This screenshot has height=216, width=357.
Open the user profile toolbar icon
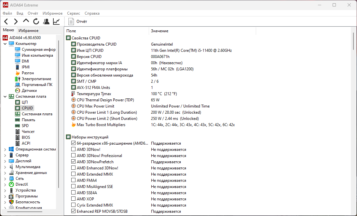pos(46,22)
